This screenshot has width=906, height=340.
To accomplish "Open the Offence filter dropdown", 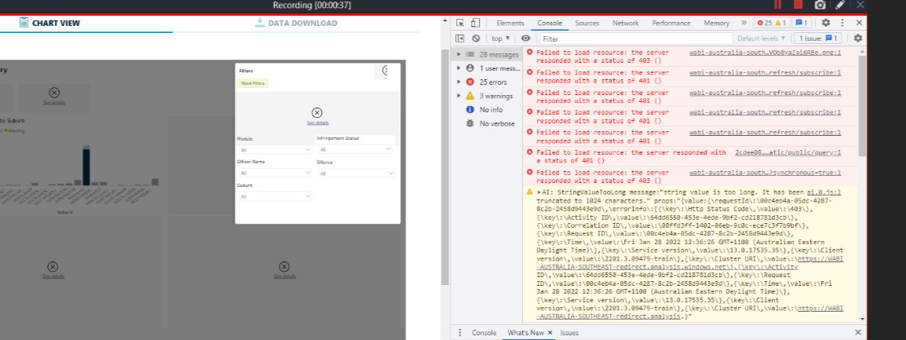I will [x=356, y=174].
